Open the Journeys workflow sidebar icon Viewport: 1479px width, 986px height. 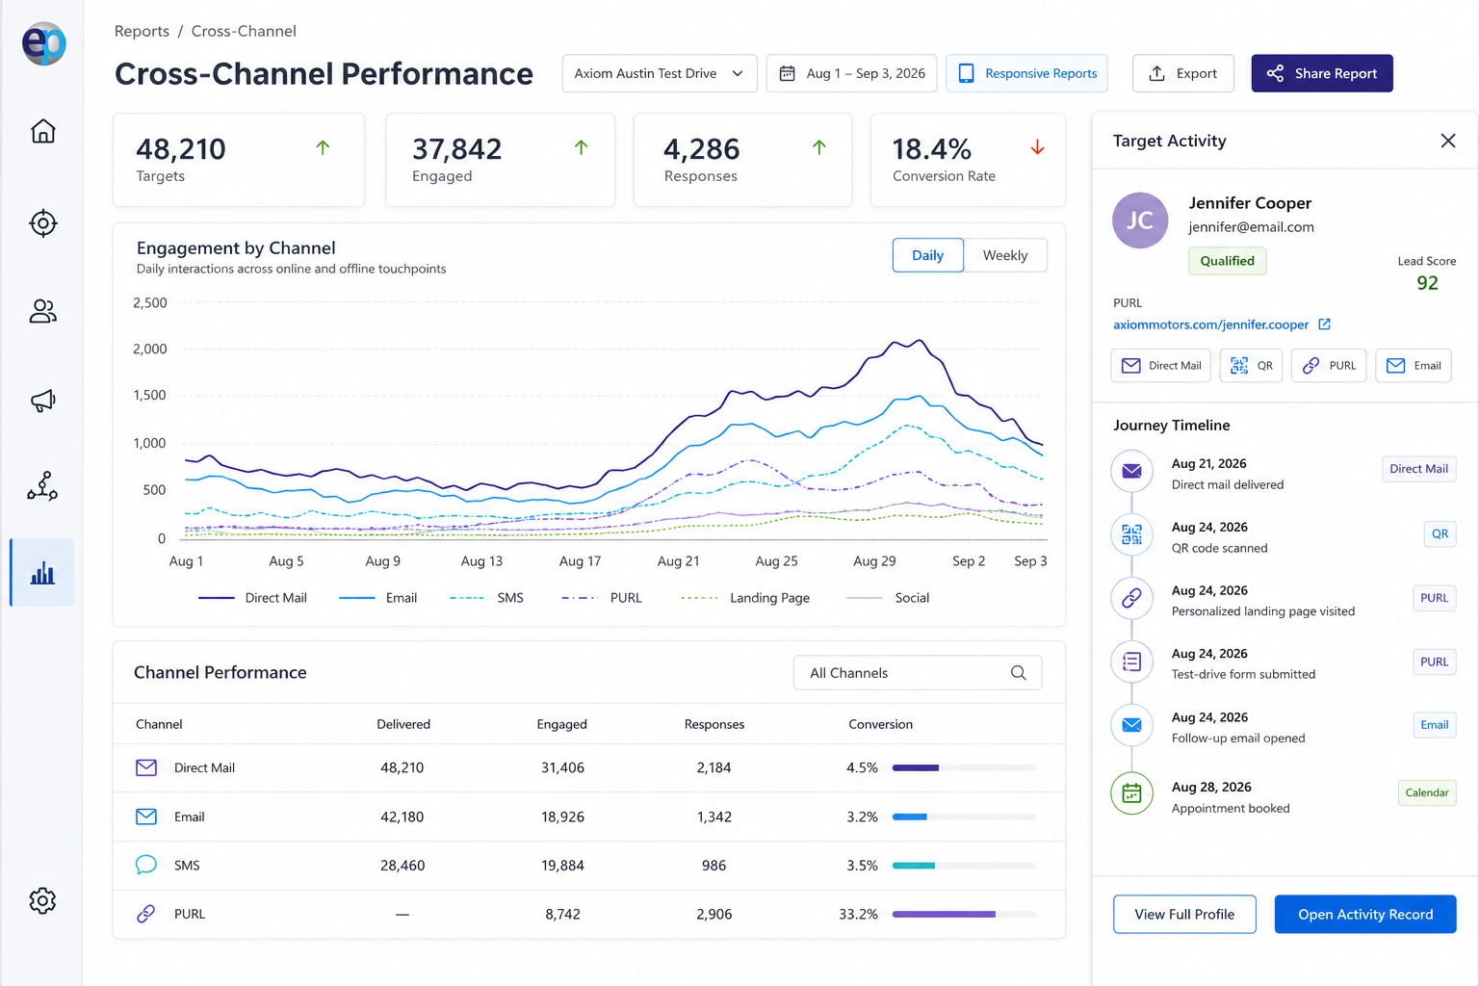pos(43,486)
